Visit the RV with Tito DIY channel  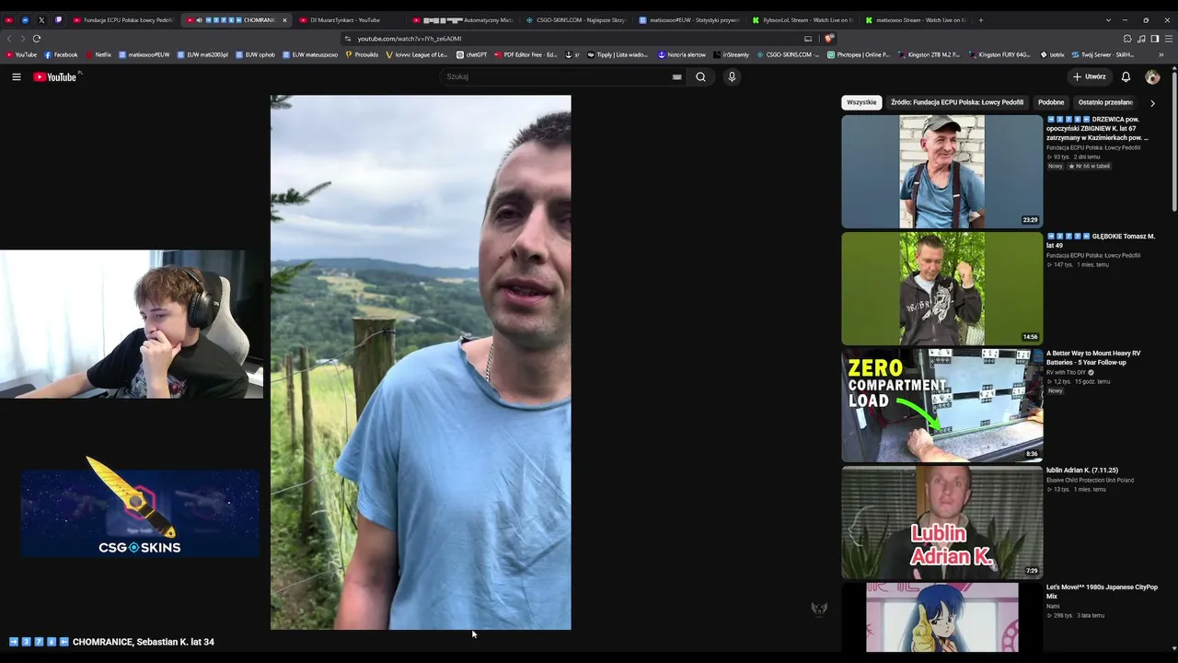click(x=1068, y=373)
